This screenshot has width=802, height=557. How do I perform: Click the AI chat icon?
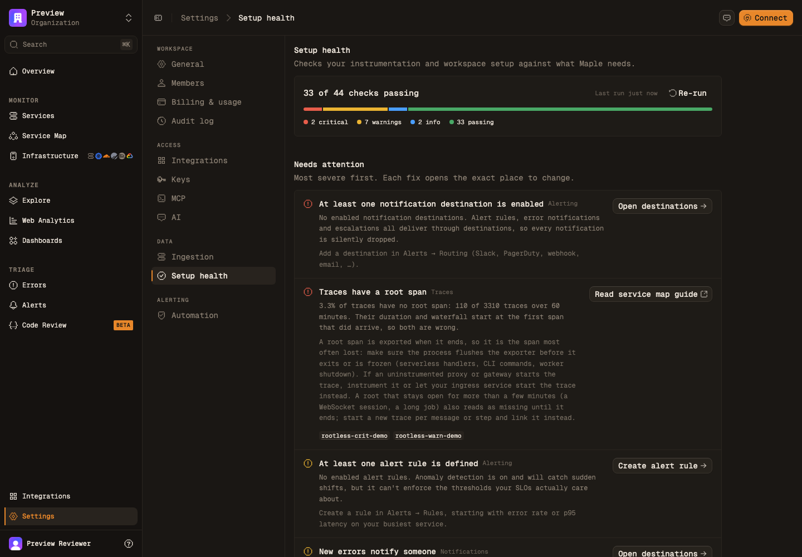162,217
